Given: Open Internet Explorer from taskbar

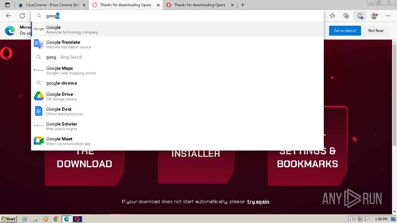Looking at the screenshot, I should 25,219.
